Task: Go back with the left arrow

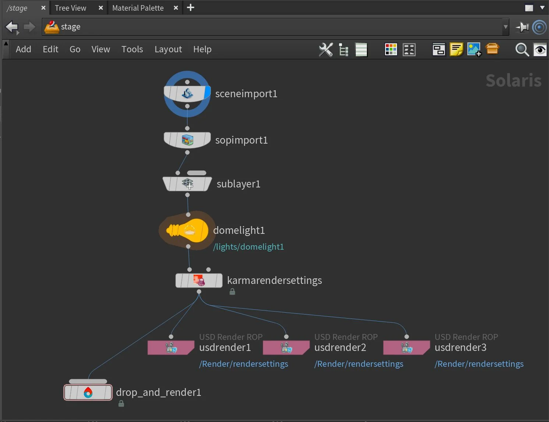Action: coord(11,27)
